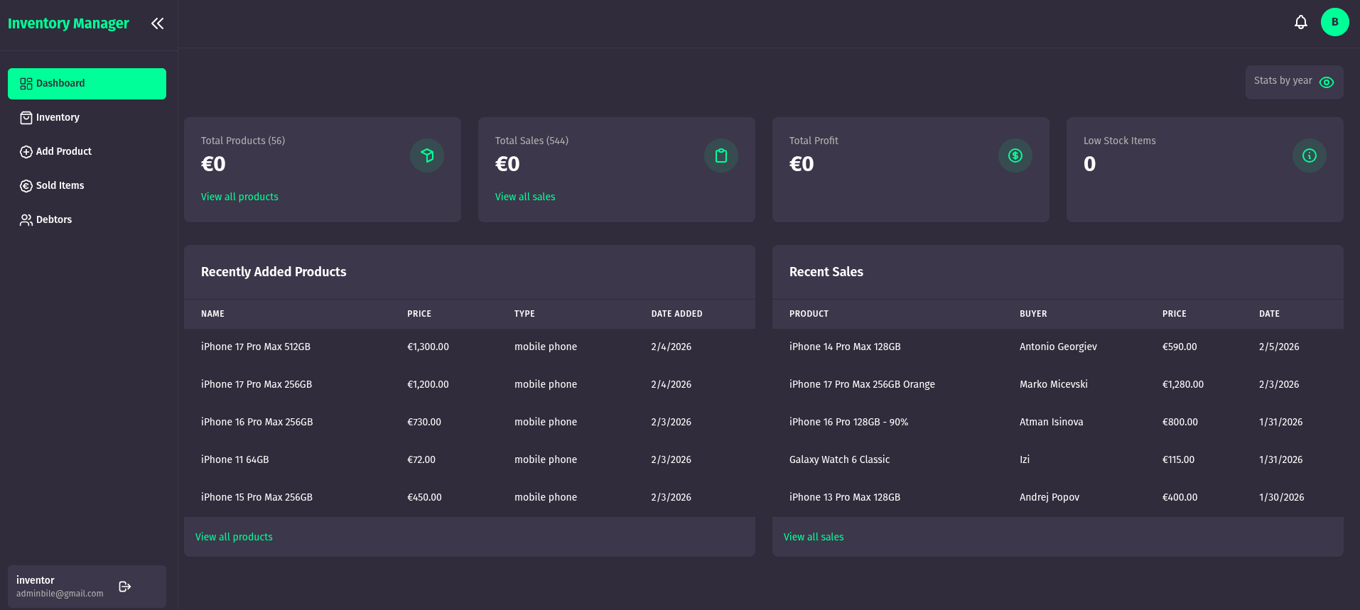The height and width of the screenshot is (610, 1360).
Task: Click View all products in Total Products card
Action: click(239, 197)
